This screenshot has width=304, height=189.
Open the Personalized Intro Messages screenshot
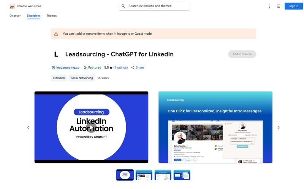click(215, 127)
